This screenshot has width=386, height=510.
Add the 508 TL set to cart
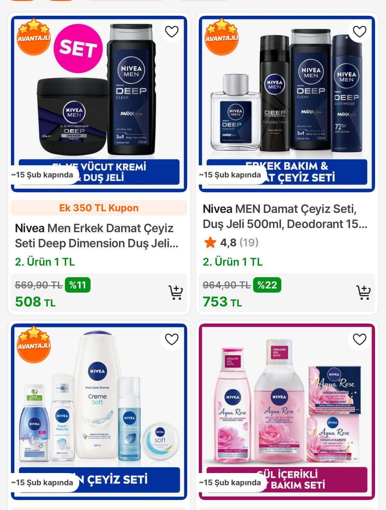tap(176, 293)
